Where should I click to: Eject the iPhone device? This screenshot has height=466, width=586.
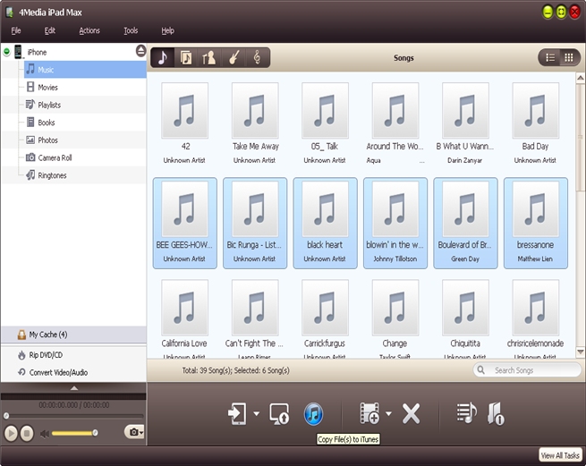(140, 50)
